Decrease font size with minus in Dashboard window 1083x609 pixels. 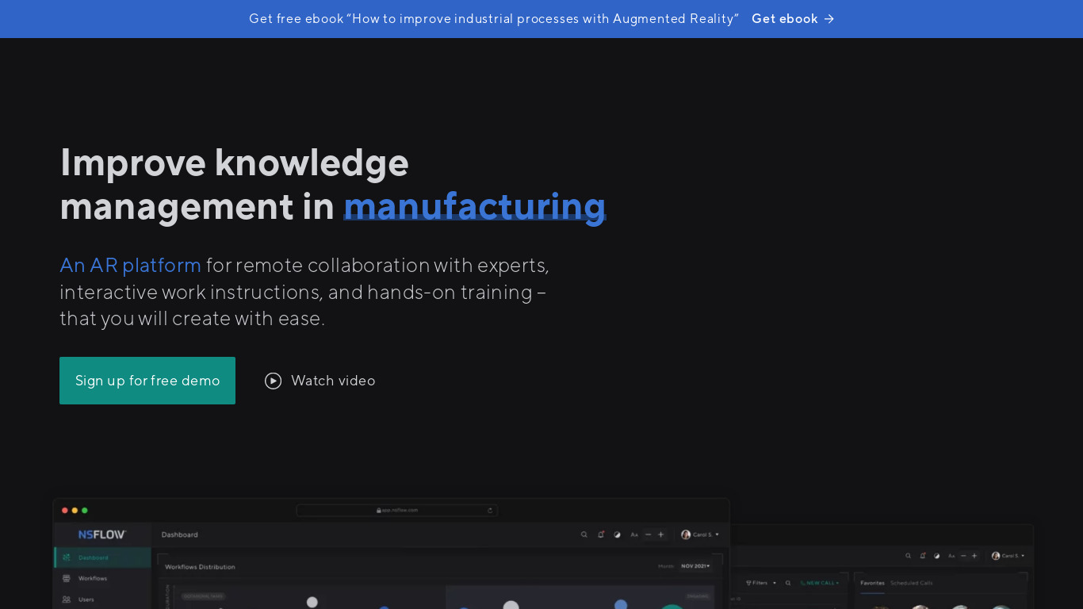648,534
